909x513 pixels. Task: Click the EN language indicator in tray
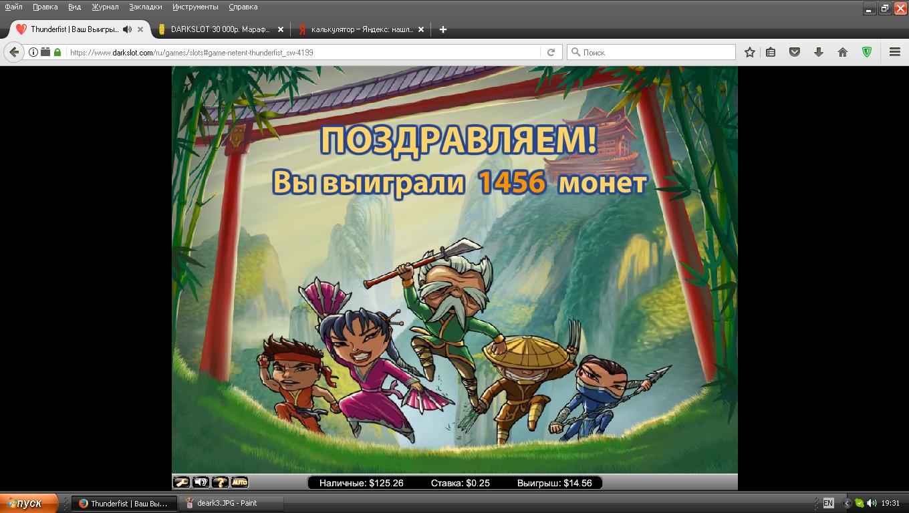pos(828,503)
